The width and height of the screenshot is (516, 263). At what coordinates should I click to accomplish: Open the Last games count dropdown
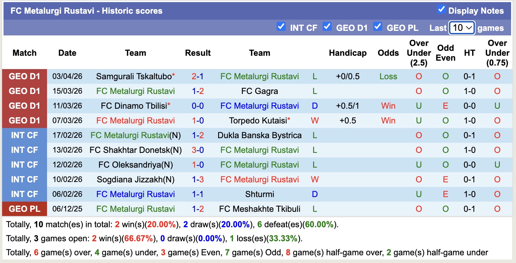point(462,27)
